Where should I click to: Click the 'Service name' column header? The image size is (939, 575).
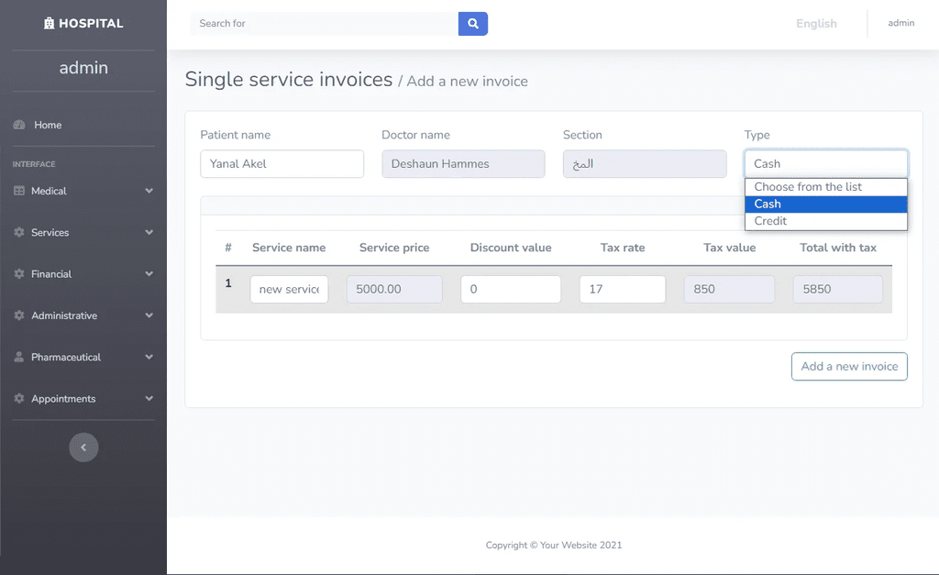[289, 248]
